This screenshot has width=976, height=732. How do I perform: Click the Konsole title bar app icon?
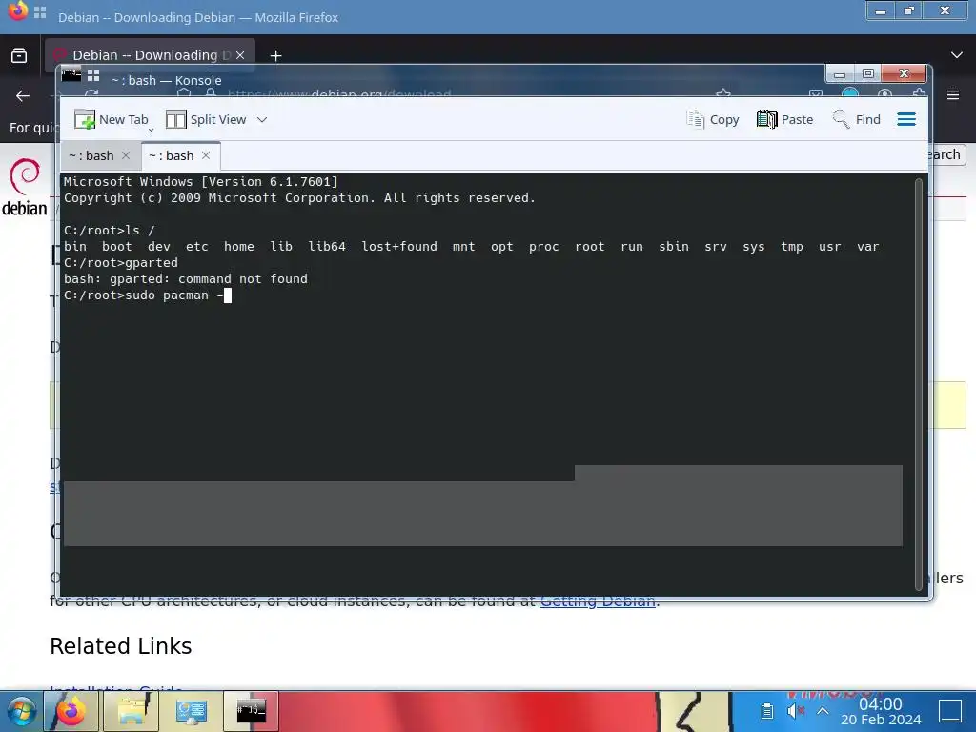pyautogui.click(x=71, y=76)
